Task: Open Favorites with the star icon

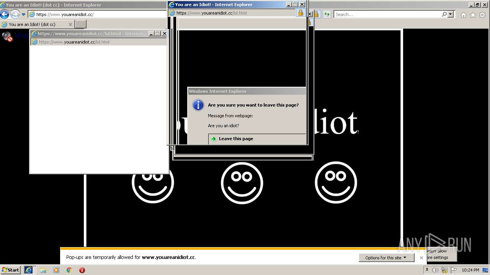Action: click(x=473, y=15)
